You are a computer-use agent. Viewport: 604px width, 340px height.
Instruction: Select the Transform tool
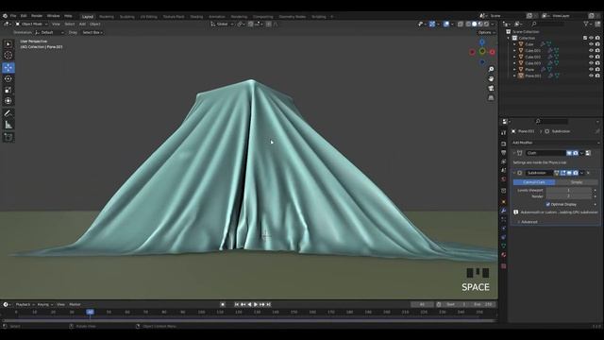click(x=8, y=101)
